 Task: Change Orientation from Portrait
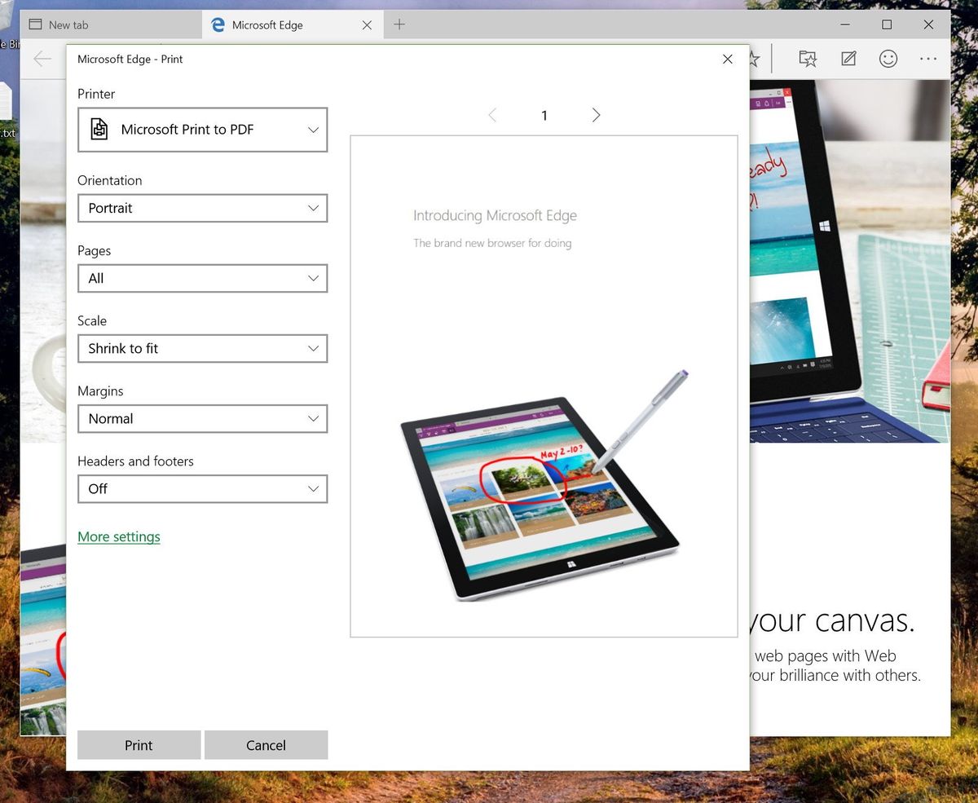[202, 208]
